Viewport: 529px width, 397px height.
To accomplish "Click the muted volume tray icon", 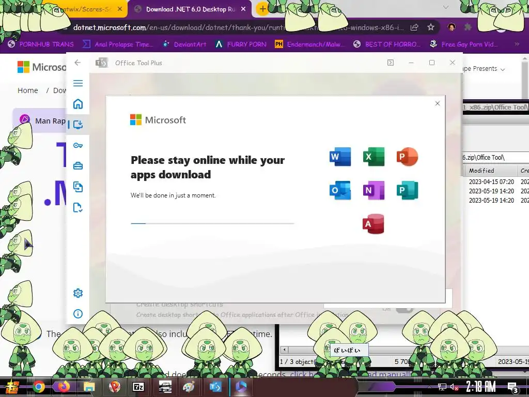I will point(454,387).
